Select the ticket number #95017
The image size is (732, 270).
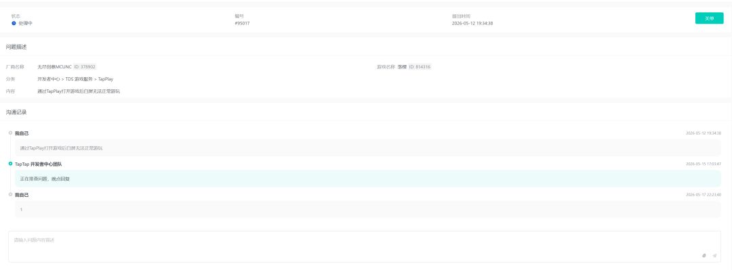(242, 23)
